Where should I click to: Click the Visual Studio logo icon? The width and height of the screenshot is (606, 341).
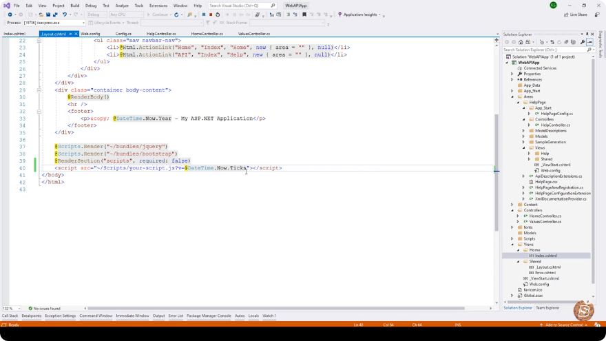pyautogui.click(x=7, y=6)
